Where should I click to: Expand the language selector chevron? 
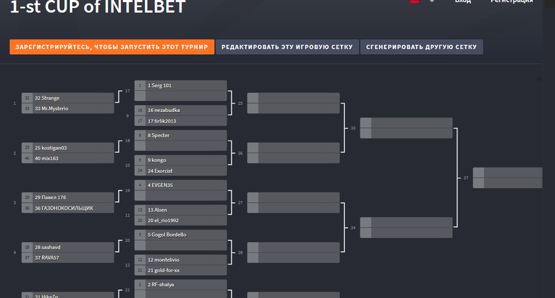(432, 1)
